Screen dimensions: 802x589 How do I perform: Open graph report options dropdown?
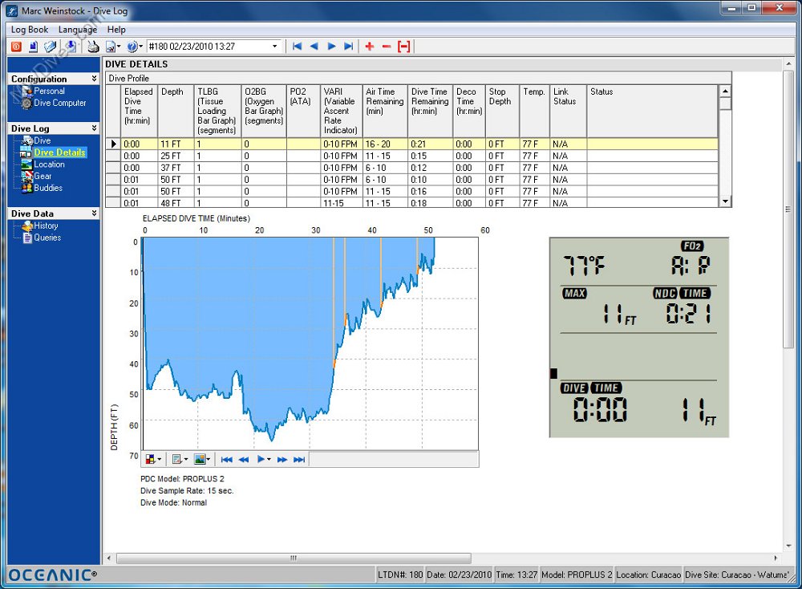tap(180, 459)
